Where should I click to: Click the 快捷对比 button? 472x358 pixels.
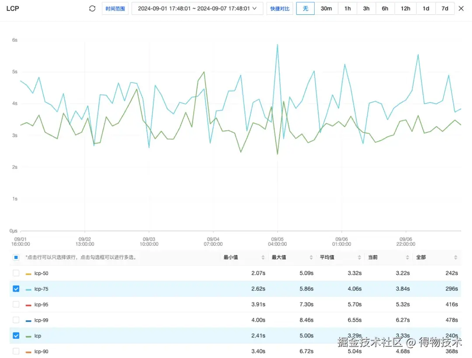click(280, 9)
